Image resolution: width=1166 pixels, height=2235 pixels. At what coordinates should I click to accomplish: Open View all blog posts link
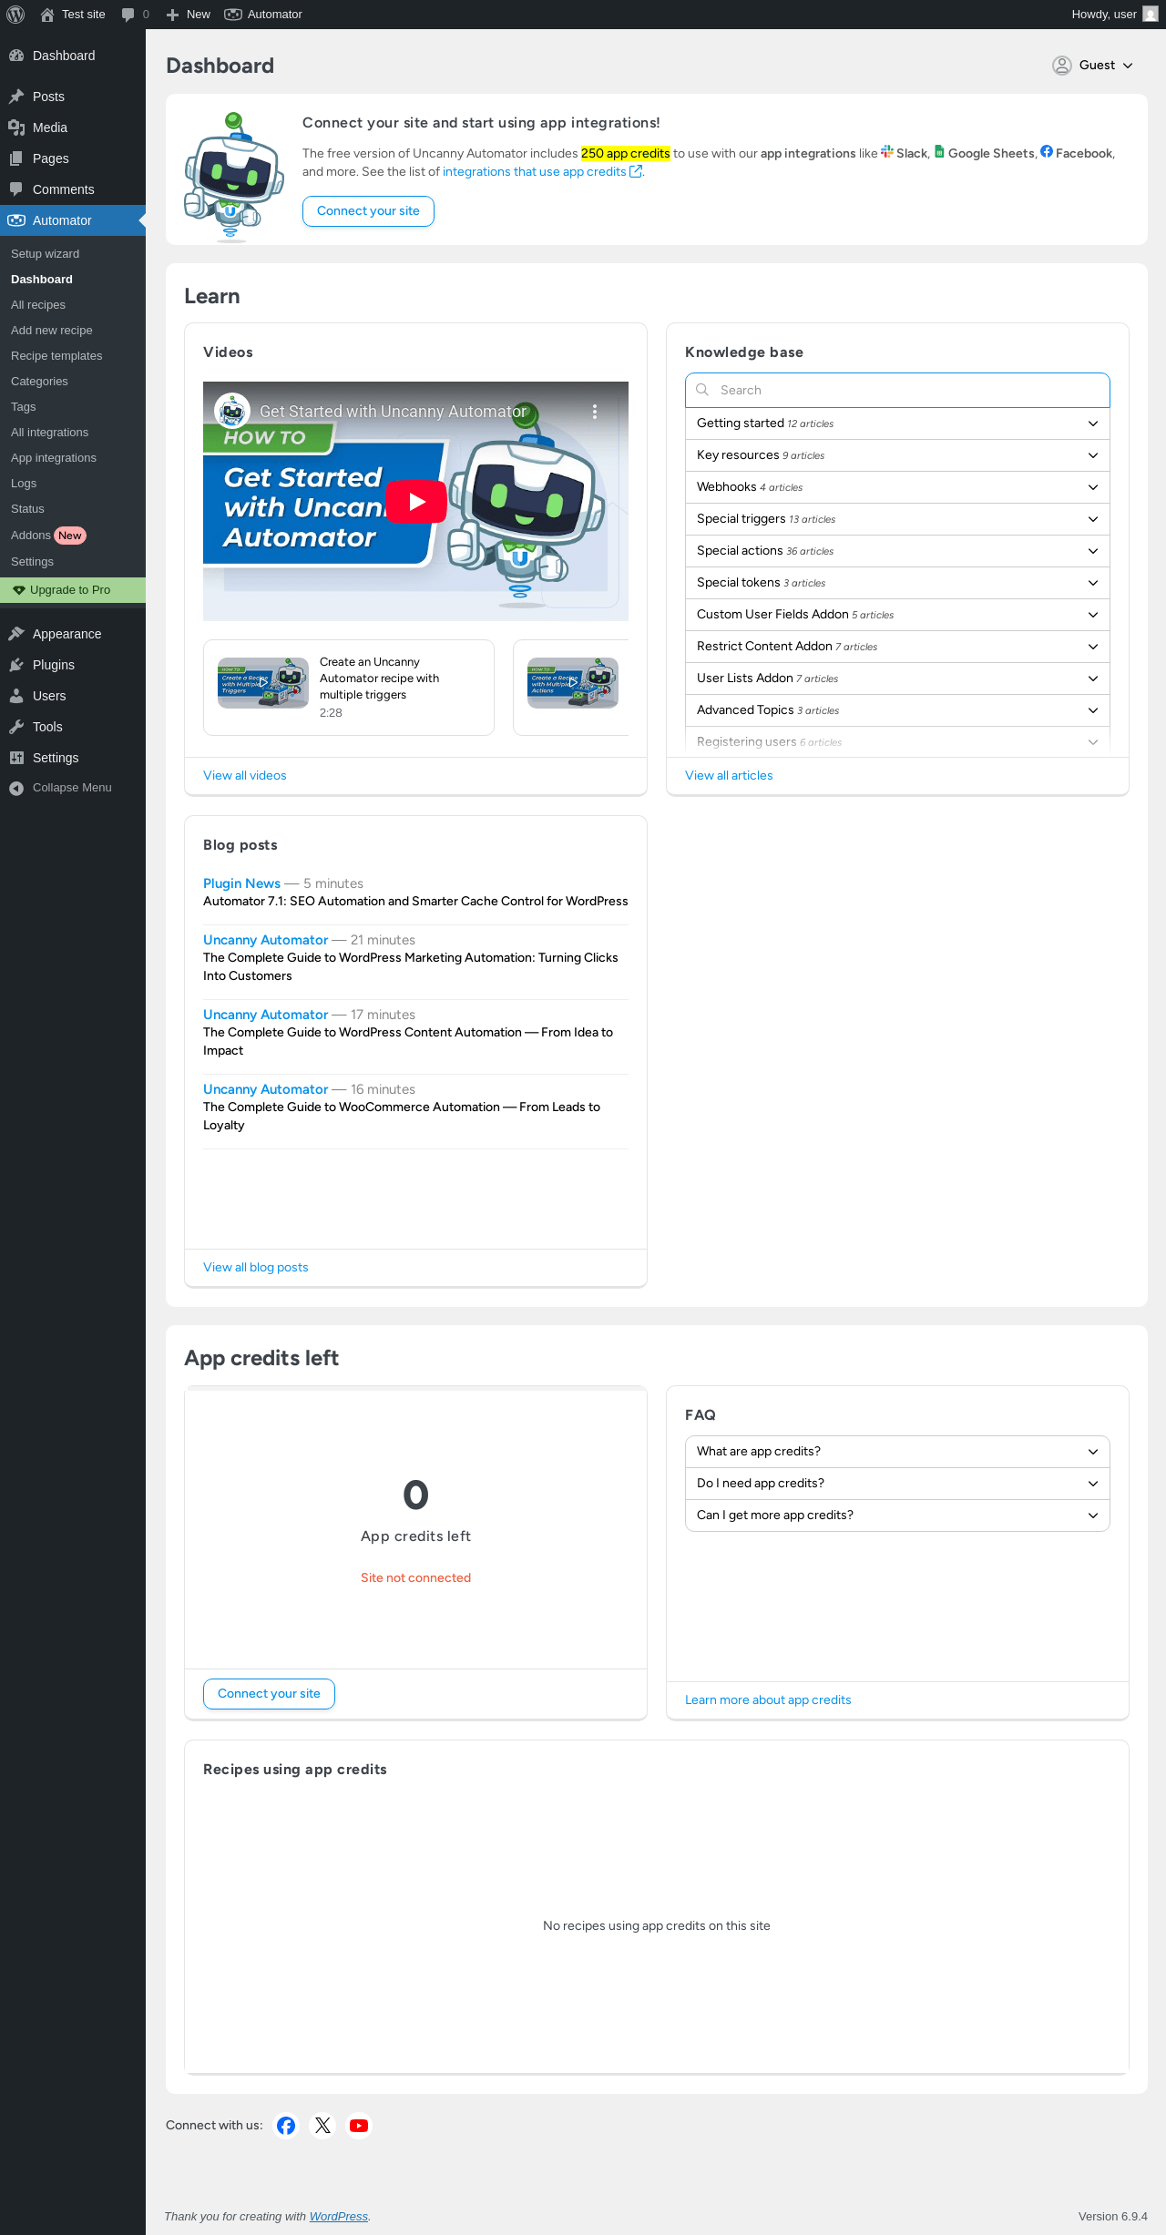coord(256,1268)
